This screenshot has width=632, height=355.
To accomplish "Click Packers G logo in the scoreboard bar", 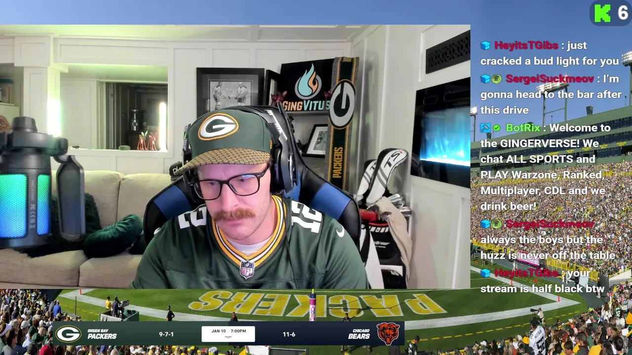I will pyautogui.click(x=68, y=334).
